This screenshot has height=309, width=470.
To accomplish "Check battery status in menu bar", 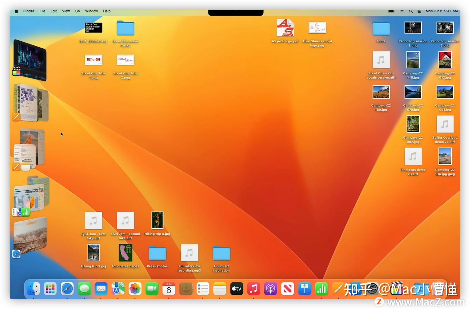I will point(391,11).
